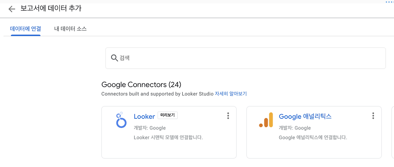This screenshot has width=394, height=167.
Task: Focus the 검색 input field
Action: (246, 58)
